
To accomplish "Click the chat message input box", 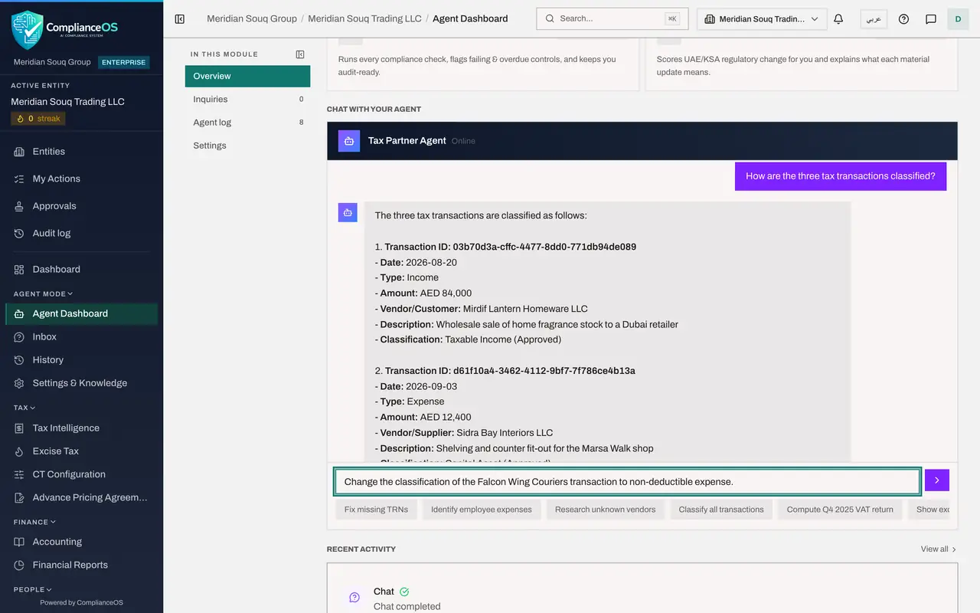I will tap(627, 482).
